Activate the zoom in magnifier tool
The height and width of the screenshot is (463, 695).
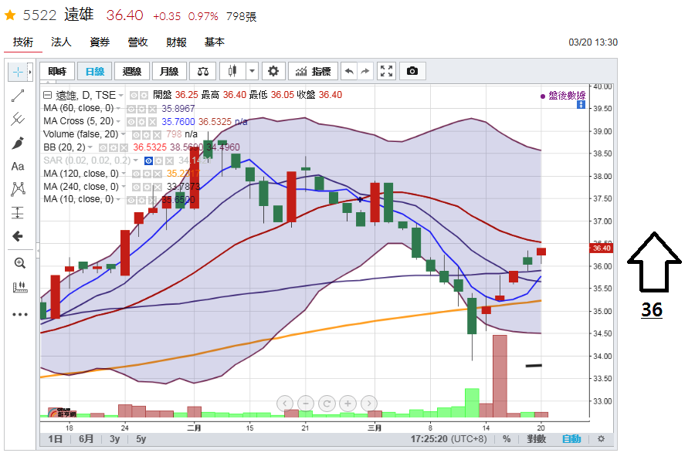[x=19, y=263]
